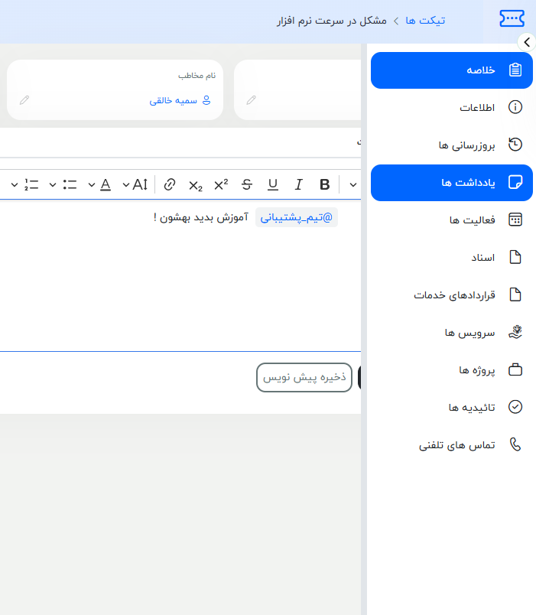The image size is (536, 615).
Task: Collapse the sidebar using the arrow button
Action: pyautogui.click(x=526, y=43)
